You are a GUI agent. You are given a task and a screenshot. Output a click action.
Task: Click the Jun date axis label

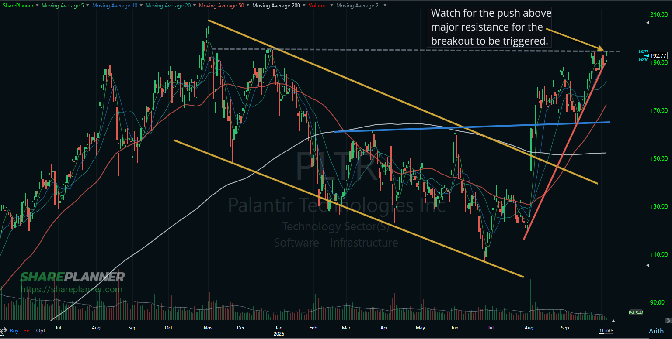pyautogui.click(x=455, y=327)
